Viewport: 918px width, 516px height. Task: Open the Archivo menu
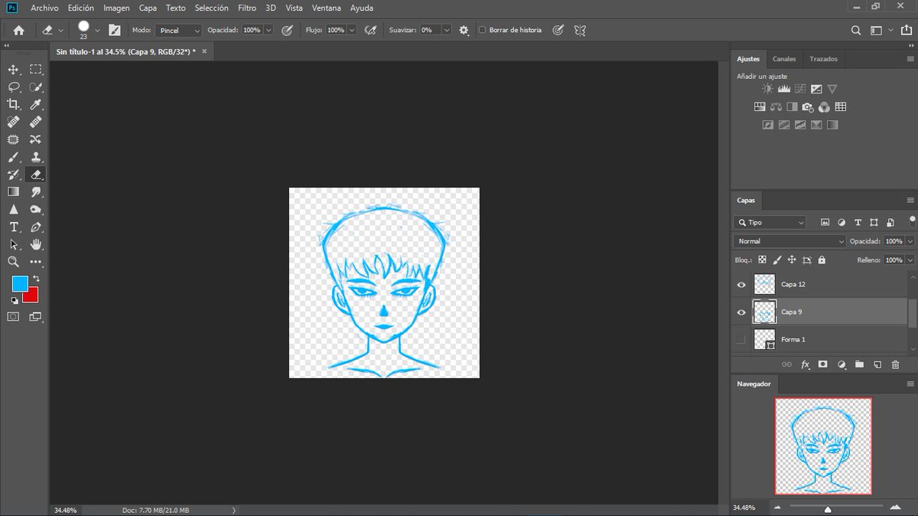[x=44, y=8]
